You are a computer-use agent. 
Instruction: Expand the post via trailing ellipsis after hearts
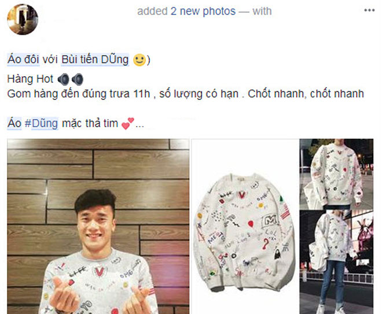click(139, 125)
